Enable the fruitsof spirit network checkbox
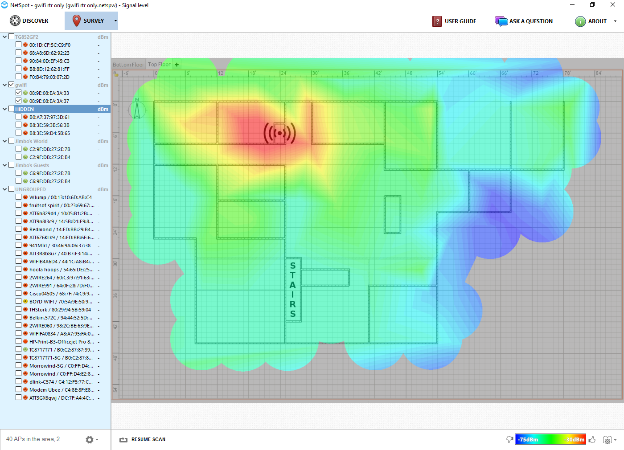Screen dimensions: 624x450 point(18,205)
